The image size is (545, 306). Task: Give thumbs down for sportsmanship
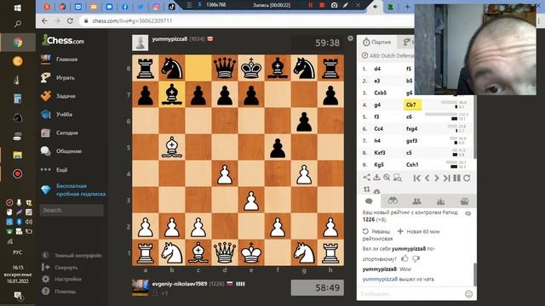click(x=416, y=258)
